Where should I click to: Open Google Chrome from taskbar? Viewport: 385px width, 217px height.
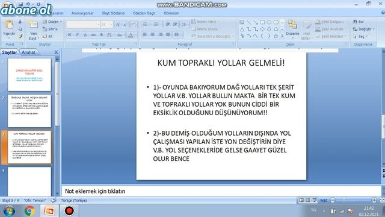coord(29,211)
